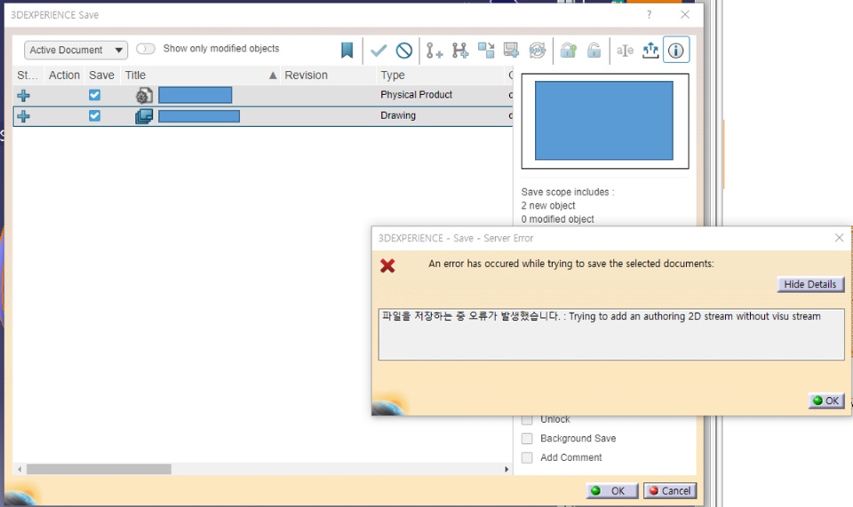Click the scrollbar right arrow

[506, 469]
